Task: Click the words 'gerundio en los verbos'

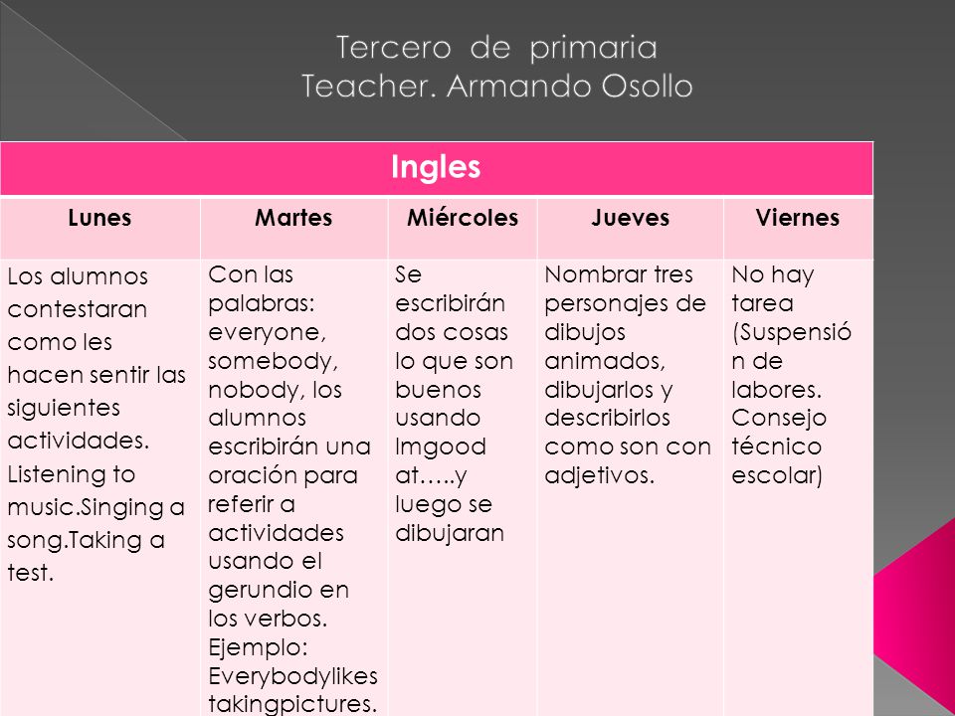Action: pos(279,604)
